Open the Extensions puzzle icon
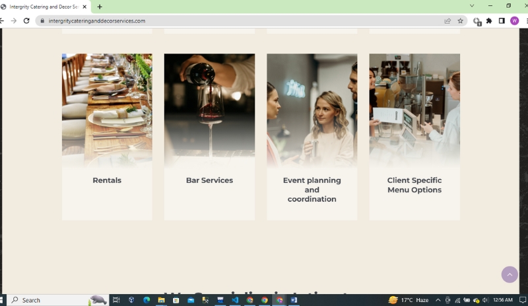The height and width of the screenshot is (306, 528). (x=489, y=21)
